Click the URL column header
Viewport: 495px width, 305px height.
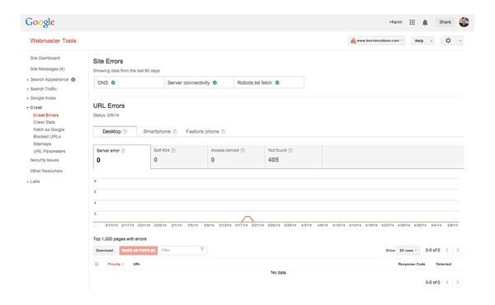(136, 265)
